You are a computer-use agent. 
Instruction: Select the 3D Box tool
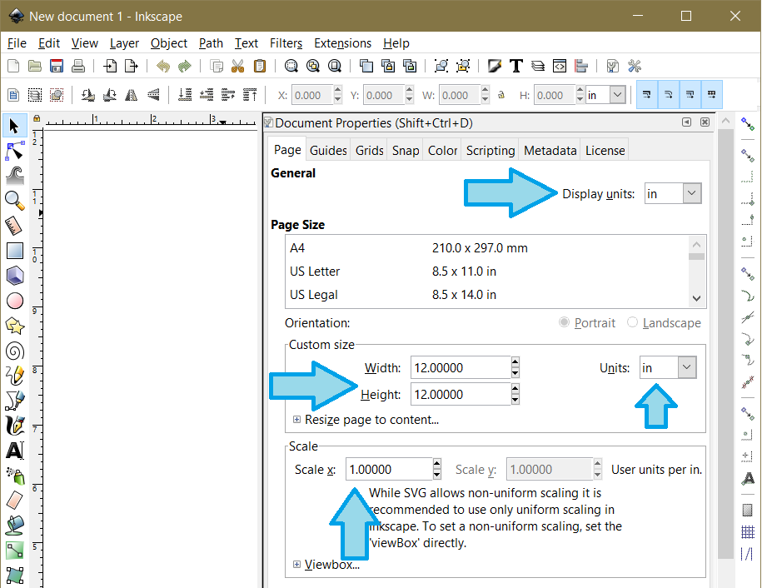coord(15,276)
